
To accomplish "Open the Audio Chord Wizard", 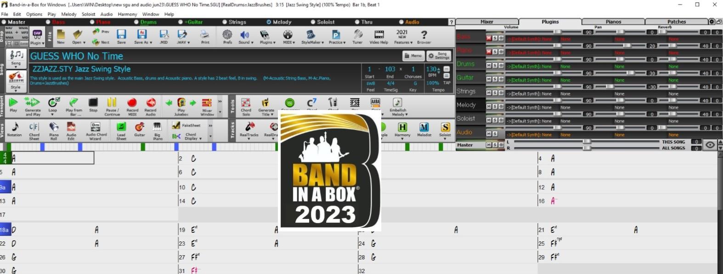I will 96,131.
